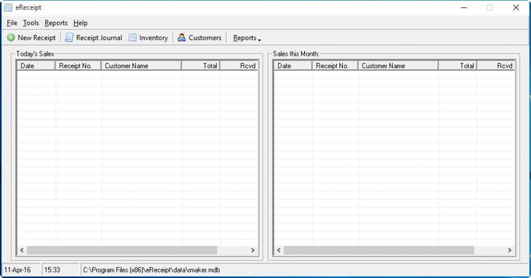The height and width of the screenshot is (278, 531).
Task: Sort Today's Sales by Receipt No. column
Action: (x=78, y=65)
